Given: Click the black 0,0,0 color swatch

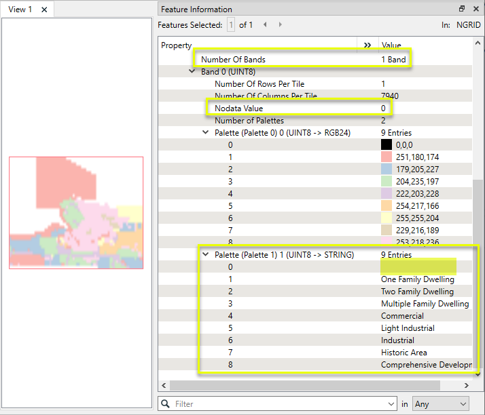Looking at the screenshot, I should point(387,145).
